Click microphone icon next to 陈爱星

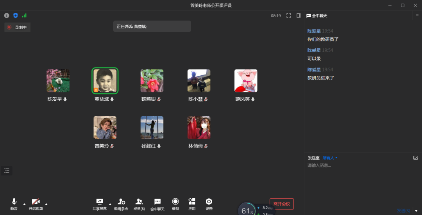(65, 99)
